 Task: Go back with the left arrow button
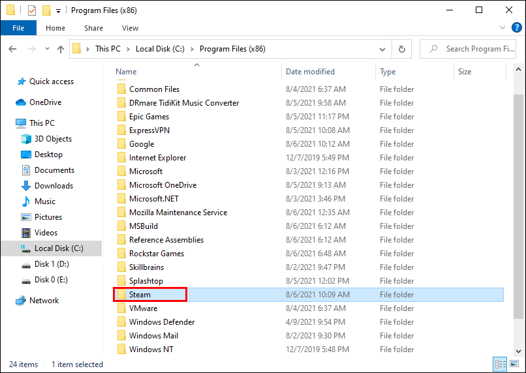pos(12,50)
